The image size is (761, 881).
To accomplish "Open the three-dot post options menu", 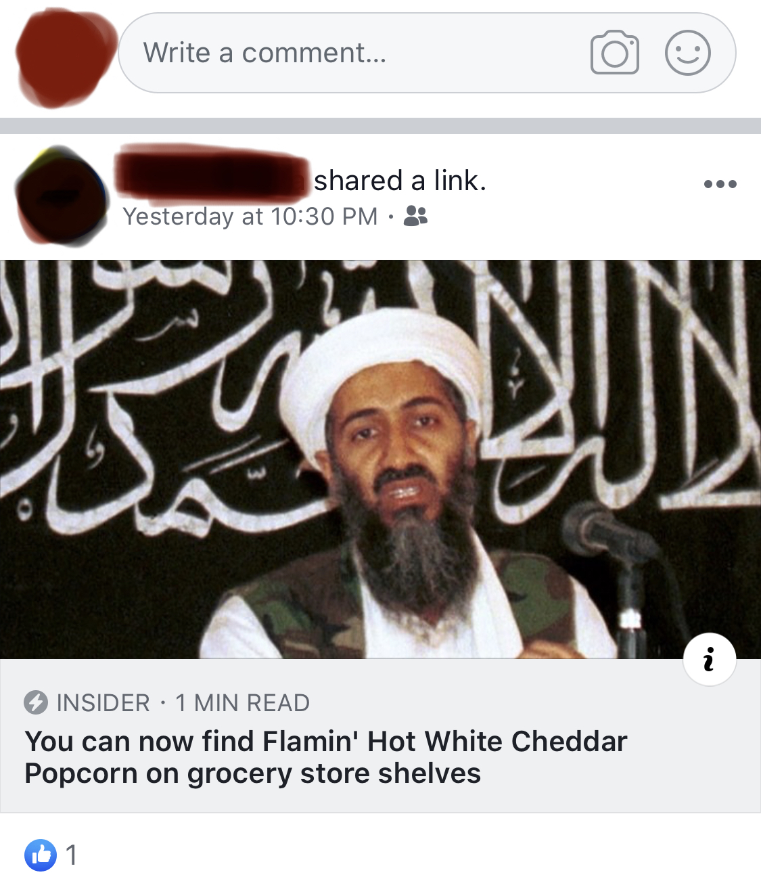I will pyautogui.click(x=720, y=183).
